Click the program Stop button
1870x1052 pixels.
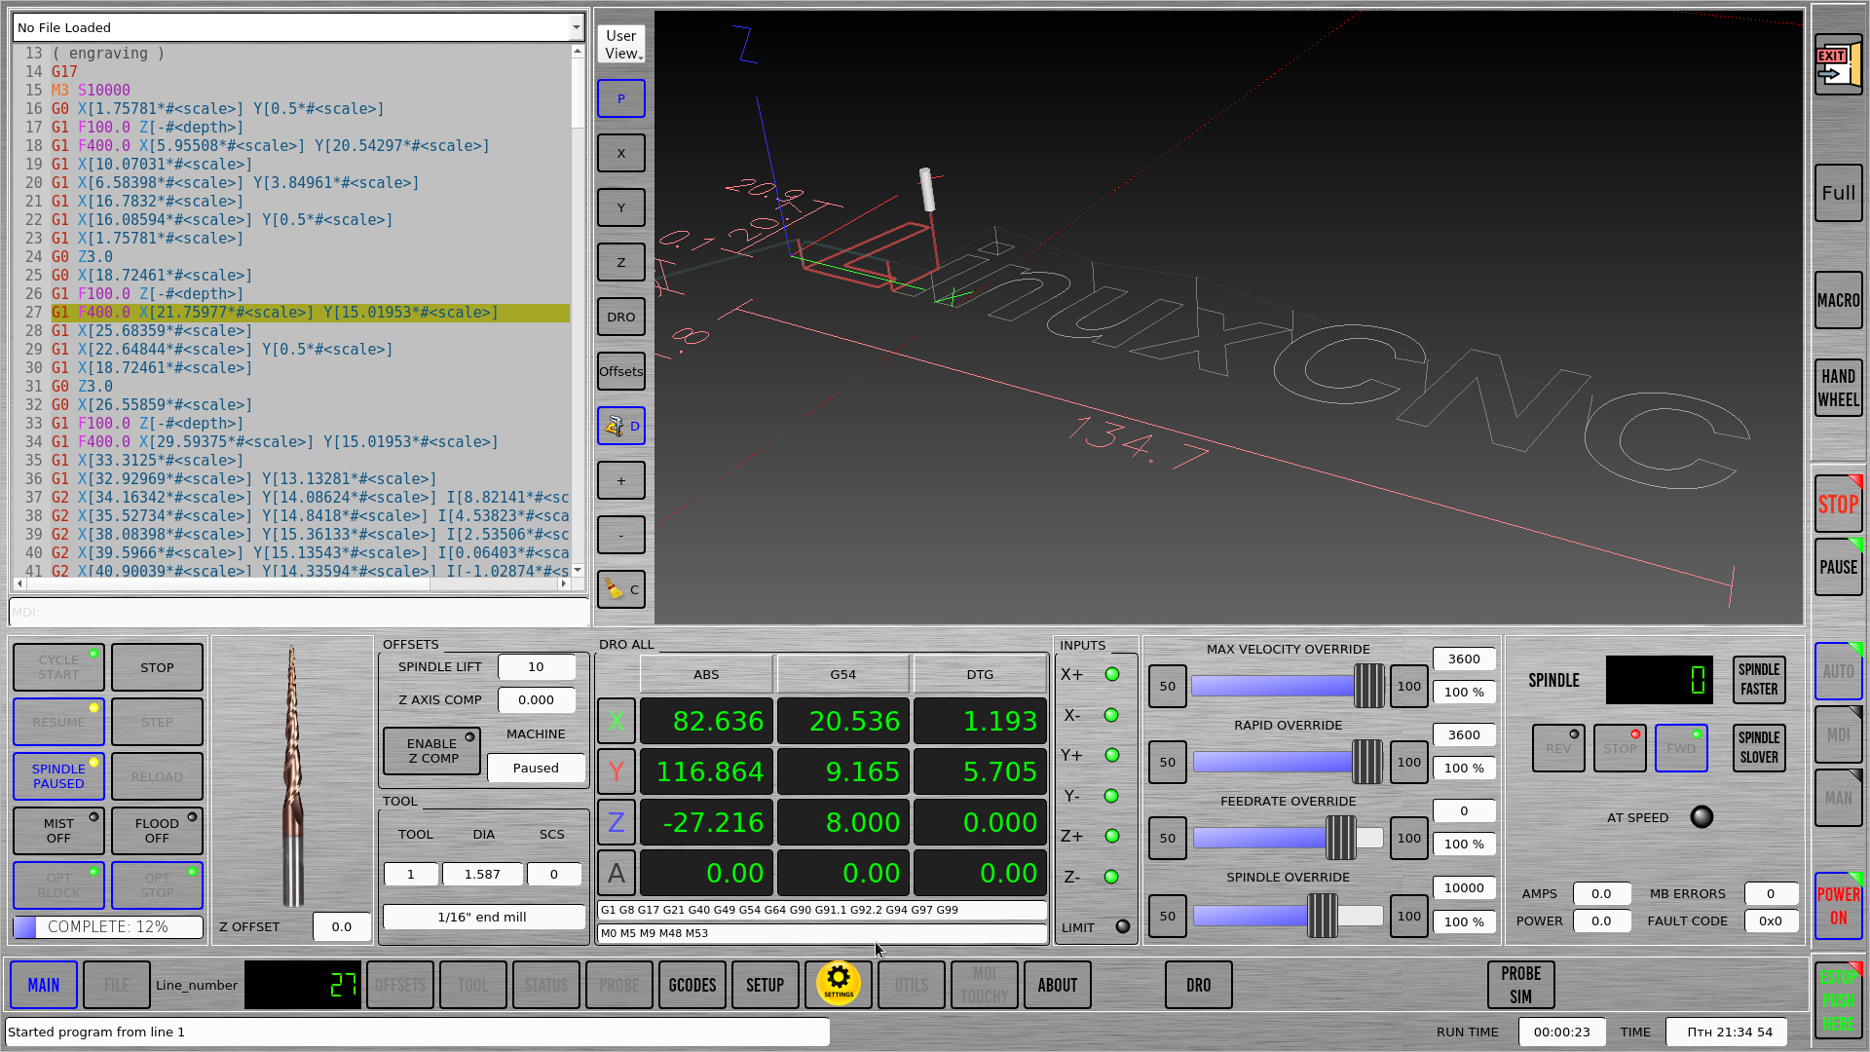point(157,667)
